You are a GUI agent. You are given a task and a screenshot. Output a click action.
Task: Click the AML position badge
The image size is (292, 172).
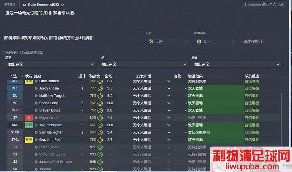click(x=15, y=125)
